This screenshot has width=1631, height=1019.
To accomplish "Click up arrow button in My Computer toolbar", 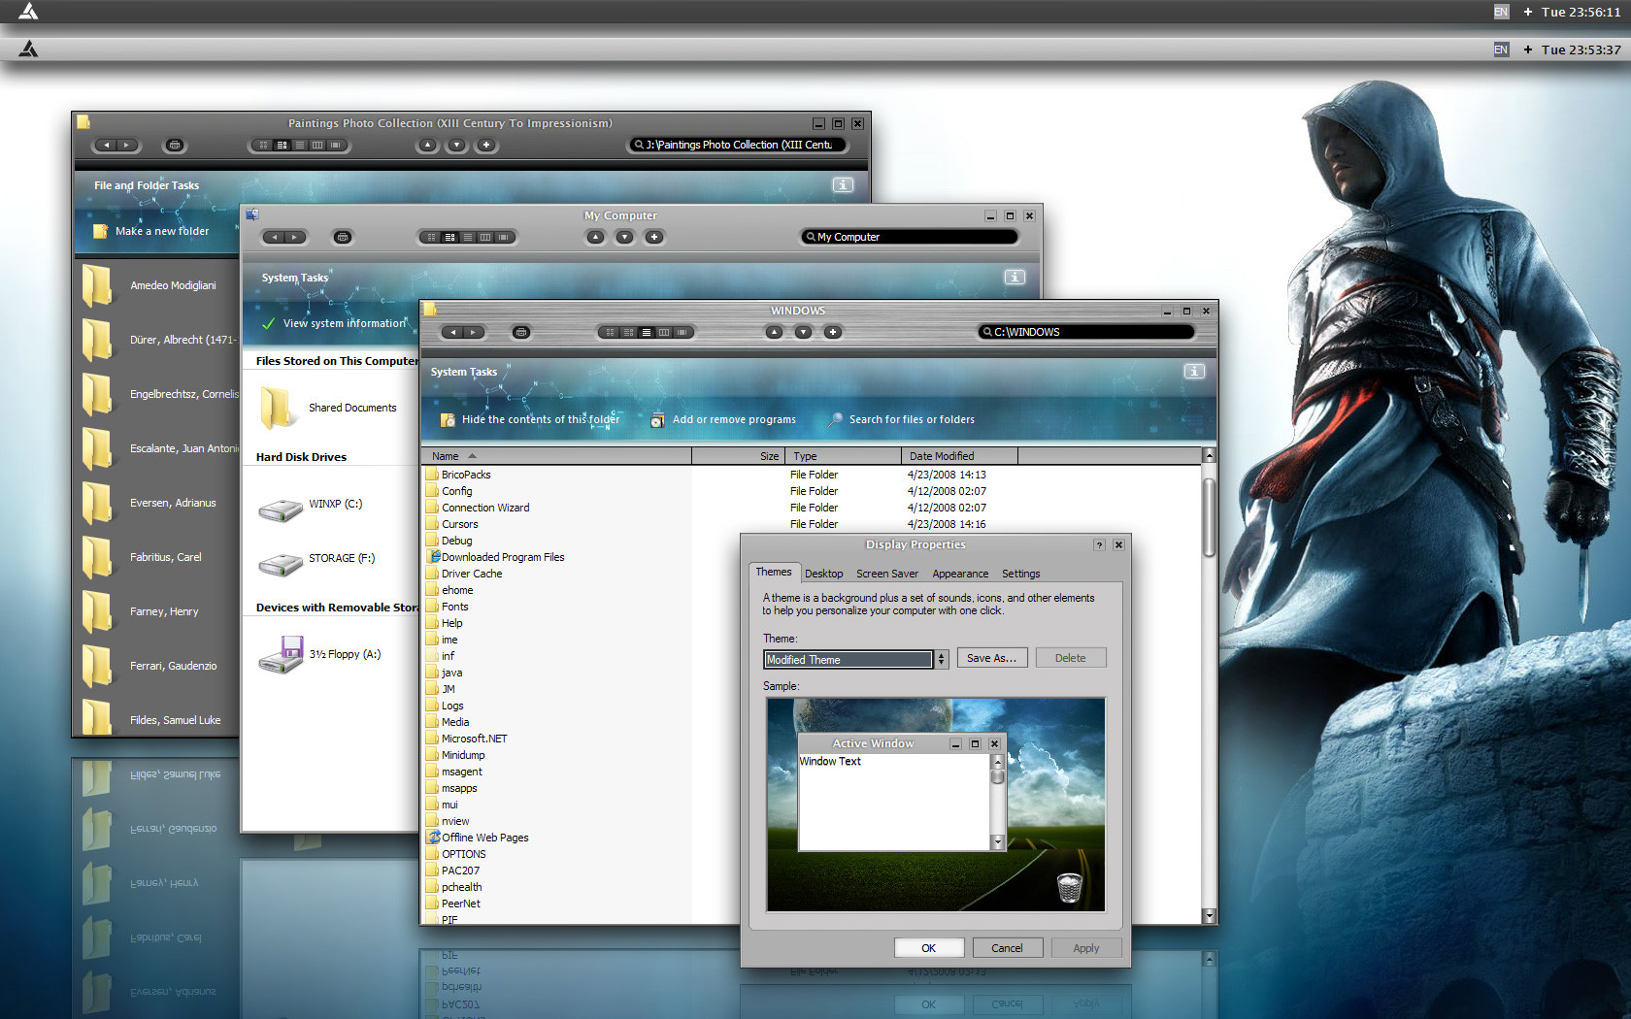I will tap(595, 237).
